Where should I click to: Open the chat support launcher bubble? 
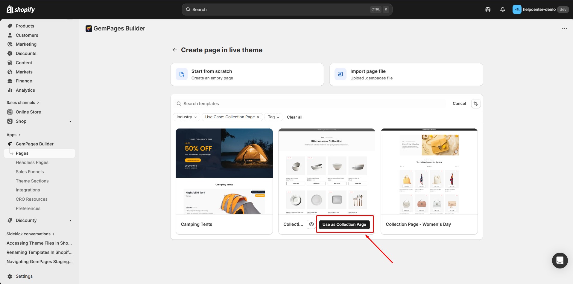(x=560, y=260)
